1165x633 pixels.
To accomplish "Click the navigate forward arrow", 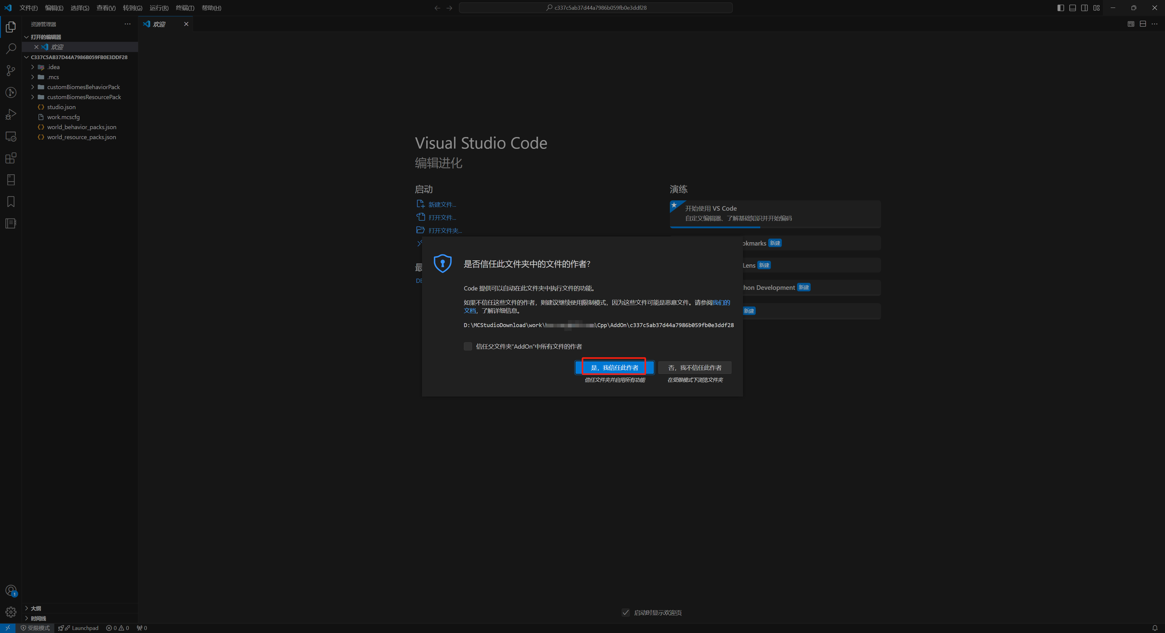I will [x=449, y=8].
